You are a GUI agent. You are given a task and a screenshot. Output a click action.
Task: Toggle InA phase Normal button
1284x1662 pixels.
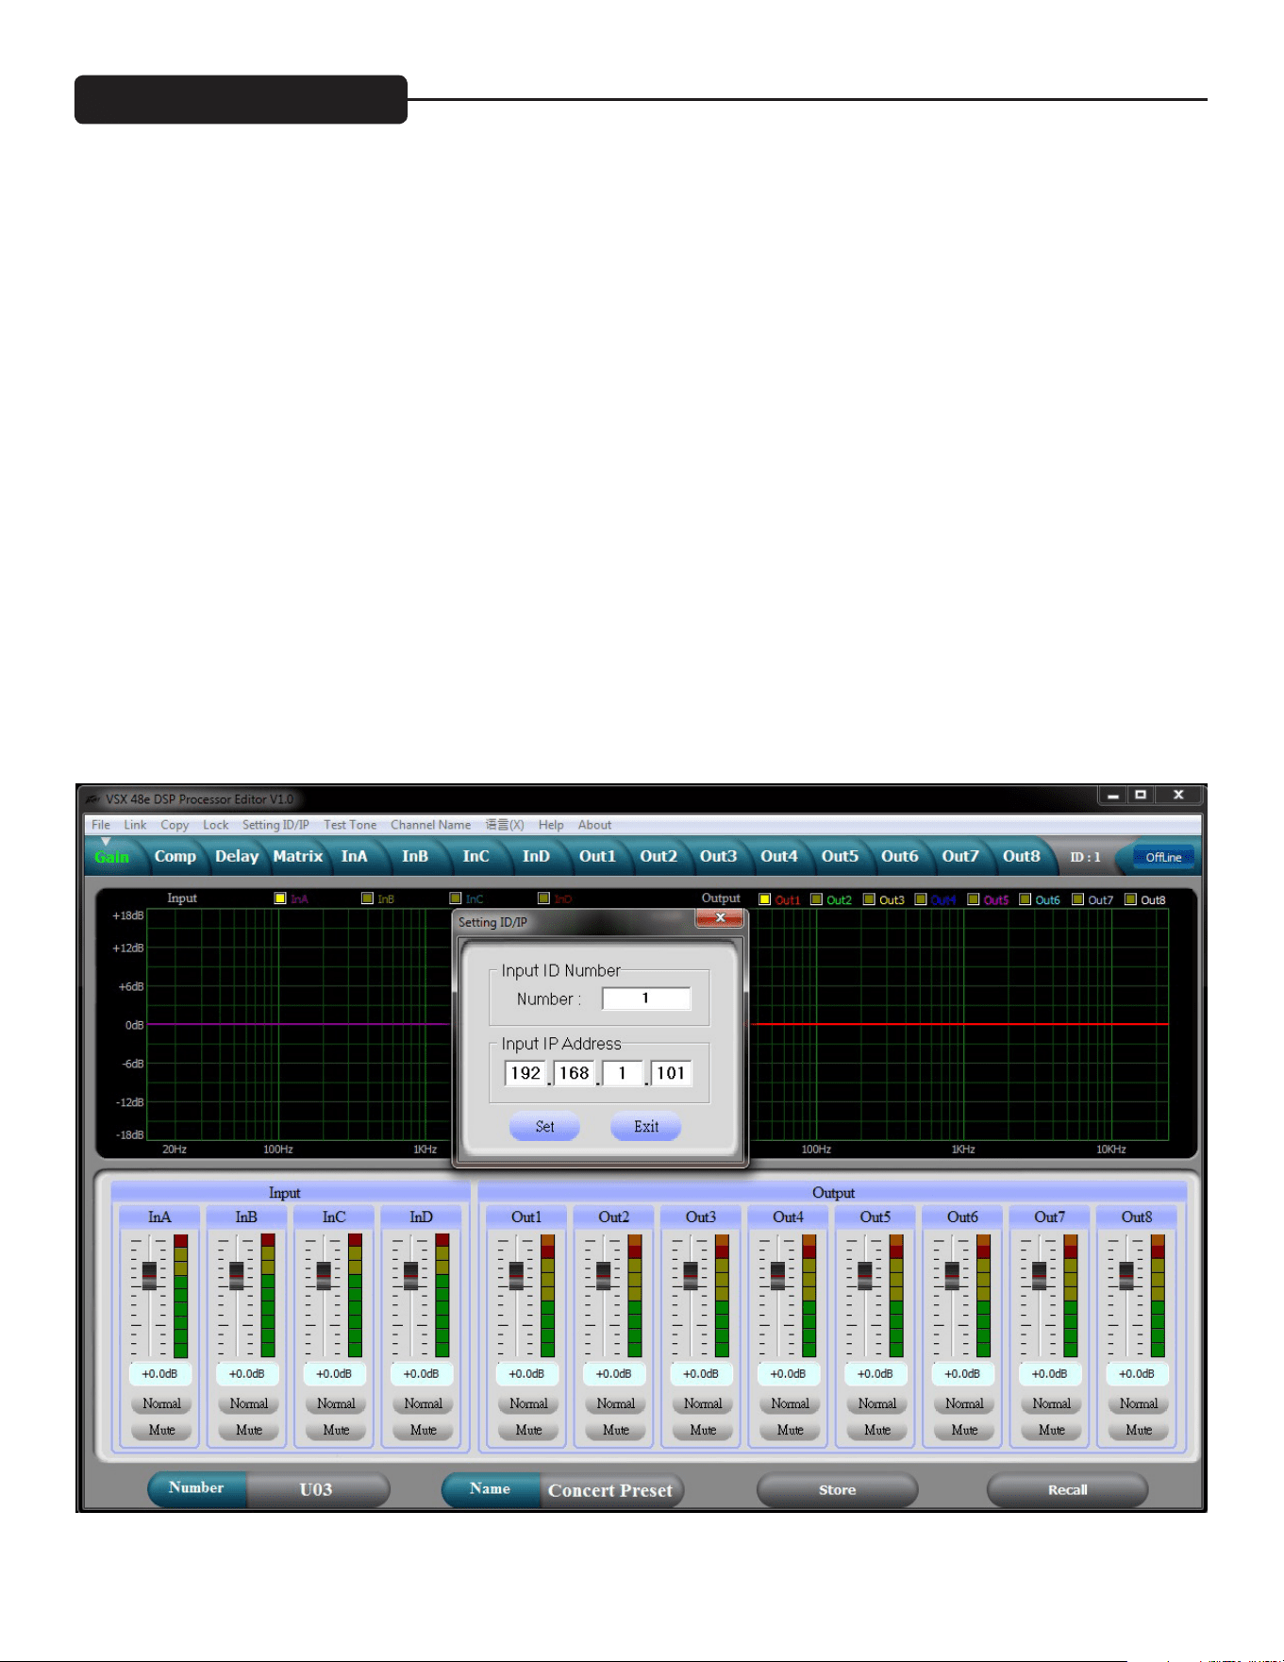point(161,1404)
